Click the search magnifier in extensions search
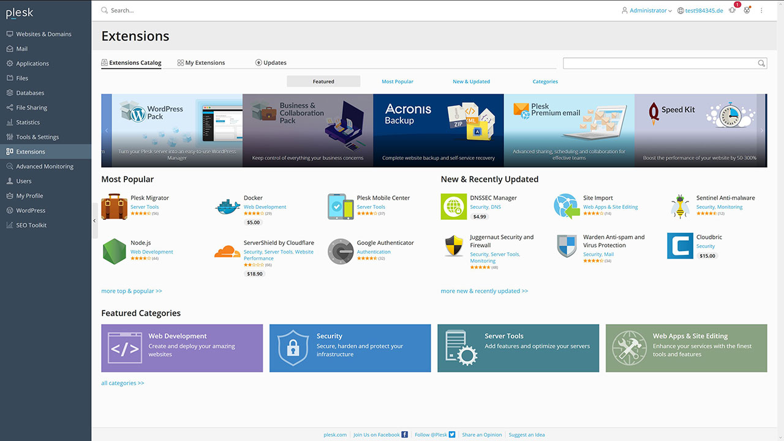 pyautogui.click(x=761, y=63)
